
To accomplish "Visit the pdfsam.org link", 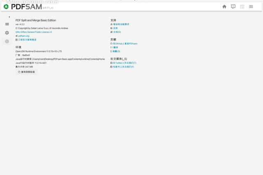I will coord(24,36).
